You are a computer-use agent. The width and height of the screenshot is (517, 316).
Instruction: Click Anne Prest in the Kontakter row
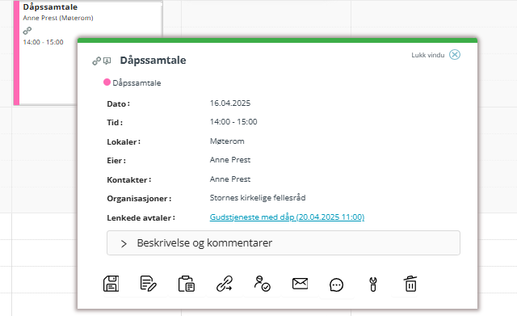(230, 179)
